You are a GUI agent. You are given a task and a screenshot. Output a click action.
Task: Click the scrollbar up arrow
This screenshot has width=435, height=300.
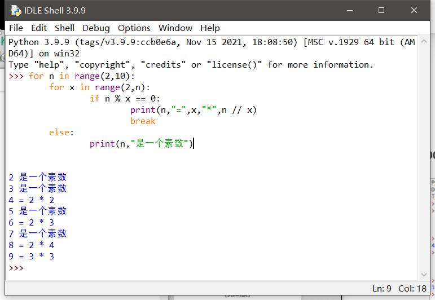click(424, 41)
